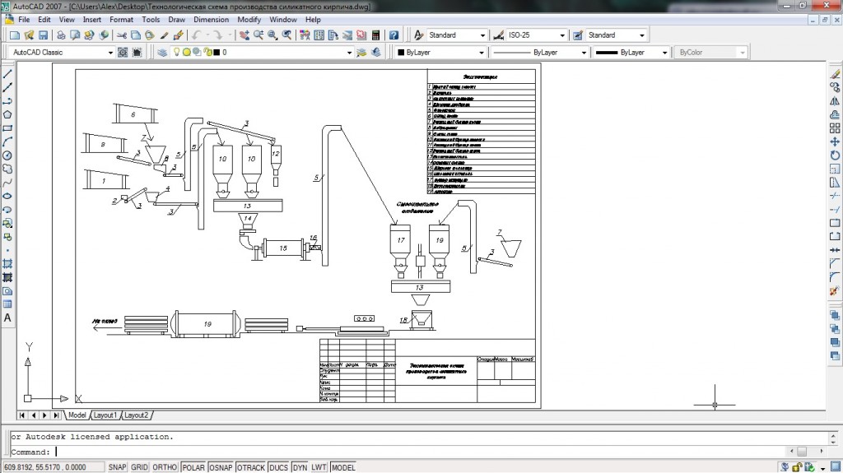The width and height of the screenshot is (843, 473).
Task: Select the Hatch tool
Action: [x=7, y=264]
